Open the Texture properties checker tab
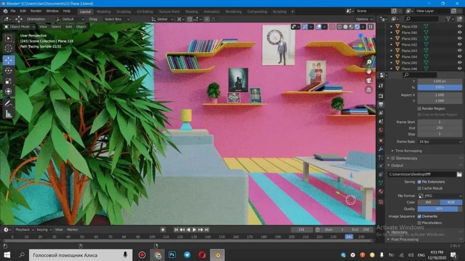 tap(381, 202)
